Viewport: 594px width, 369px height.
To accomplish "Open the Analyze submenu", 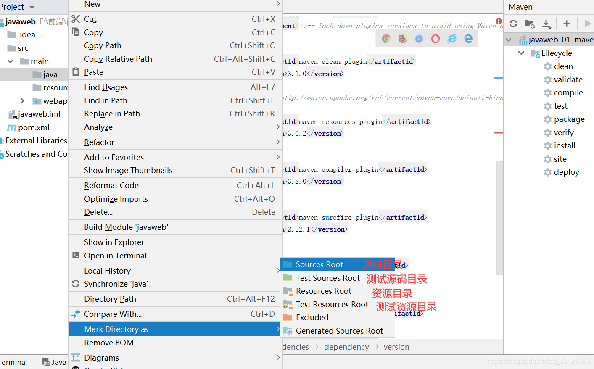I will pyautogui.click(x=175, y=127).
